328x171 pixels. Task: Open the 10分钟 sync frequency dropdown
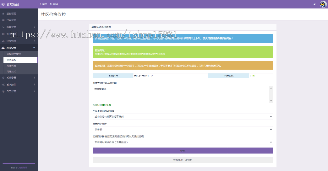(x=182, y=129)
